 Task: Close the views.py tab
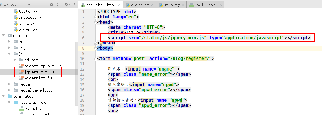(152, 5)
